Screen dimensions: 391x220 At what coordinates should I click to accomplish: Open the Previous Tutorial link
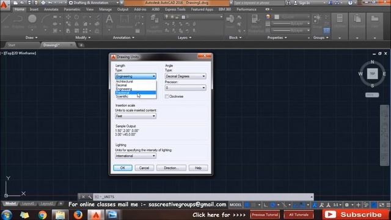pos(265,215)
